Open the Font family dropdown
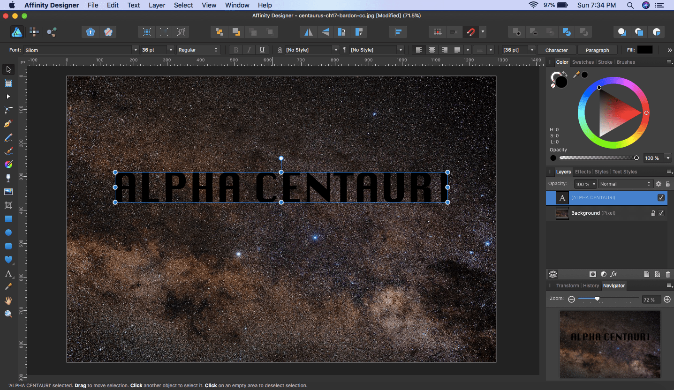The width and height of the screenshot is (674, 390). click(136, 50)
